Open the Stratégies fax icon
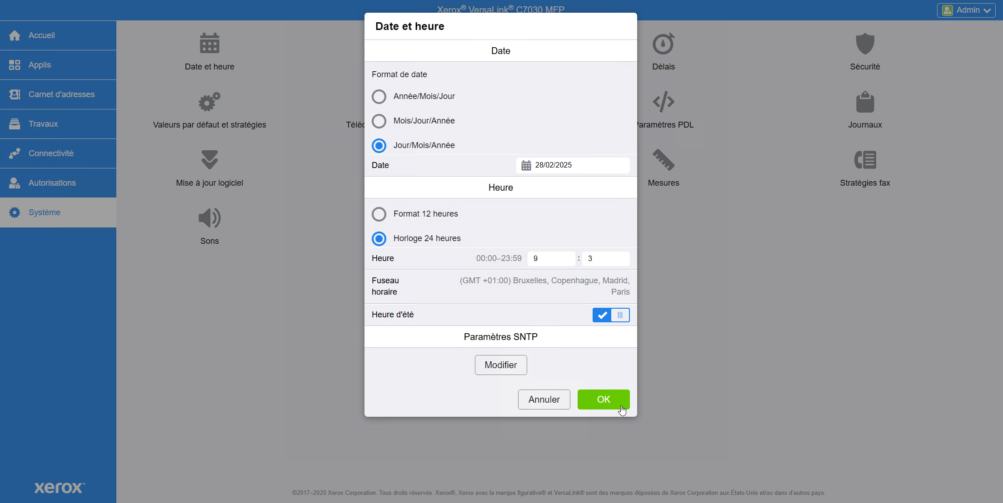 864,160
